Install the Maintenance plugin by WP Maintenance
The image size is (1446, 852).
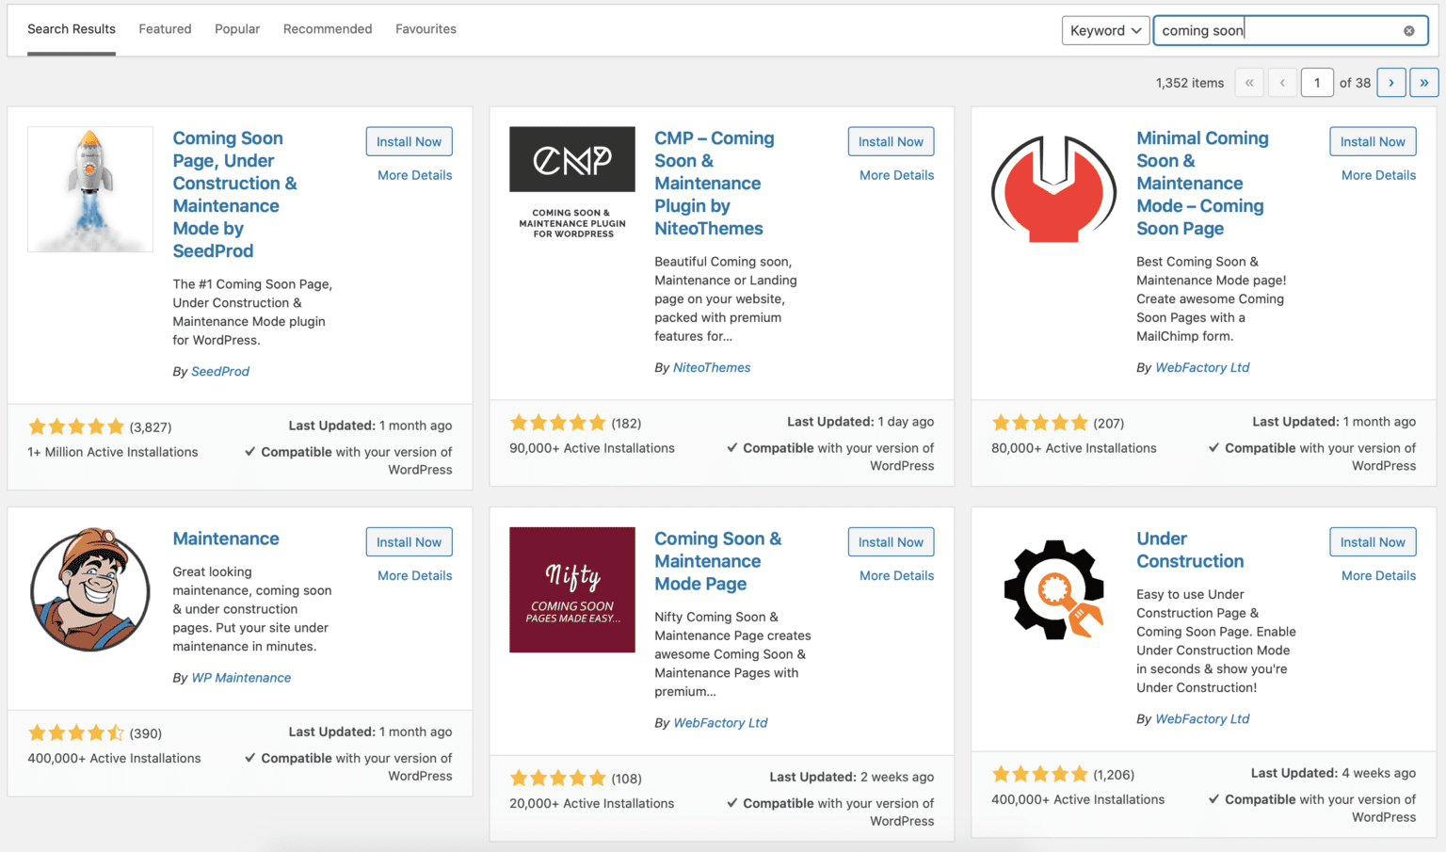[409, 541]
